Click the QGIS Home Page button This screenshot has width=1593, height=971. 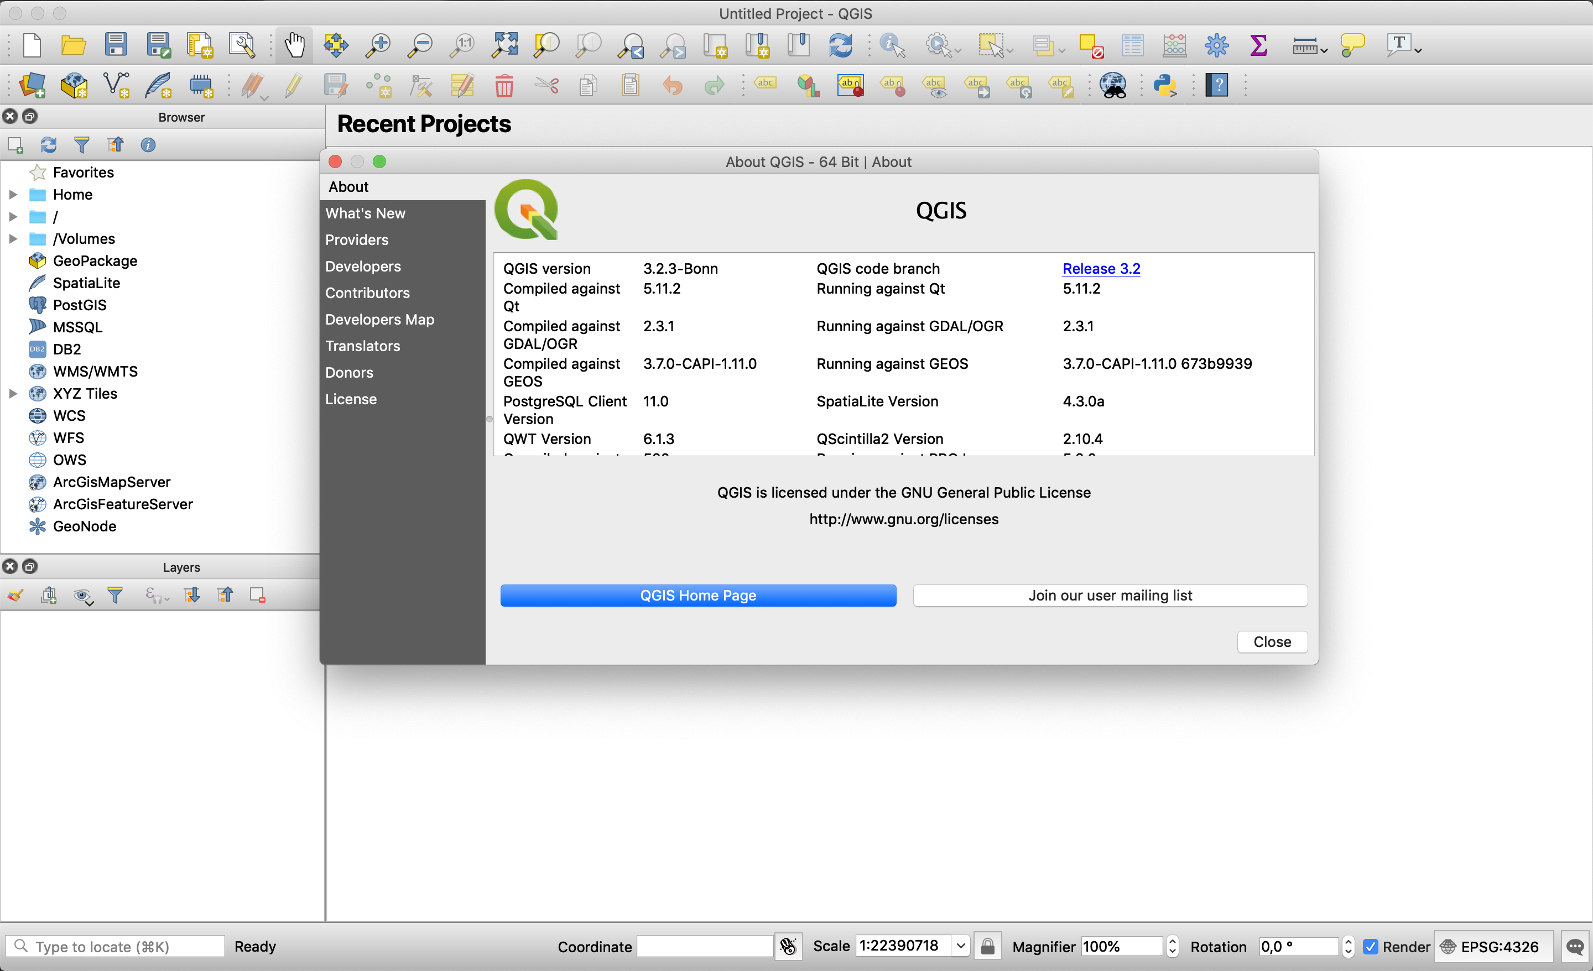(x=698, y=596)
